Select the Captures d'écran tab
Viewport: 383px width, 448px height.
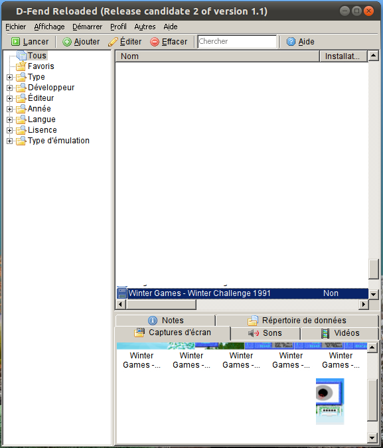(x=173, y=333)
